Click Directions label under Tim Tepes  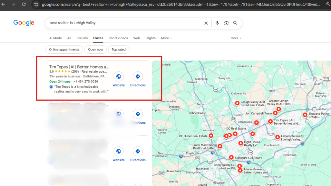point(138,85)
